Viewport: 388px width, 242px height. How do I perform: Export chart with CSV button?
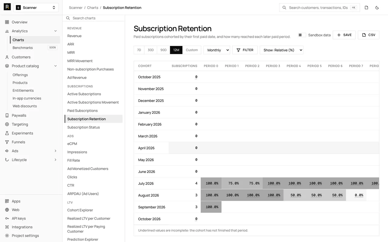tap(369, 35)
